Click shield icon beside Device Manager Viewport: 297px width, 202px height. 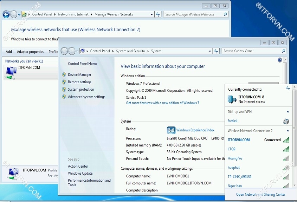tap(64, 74)
